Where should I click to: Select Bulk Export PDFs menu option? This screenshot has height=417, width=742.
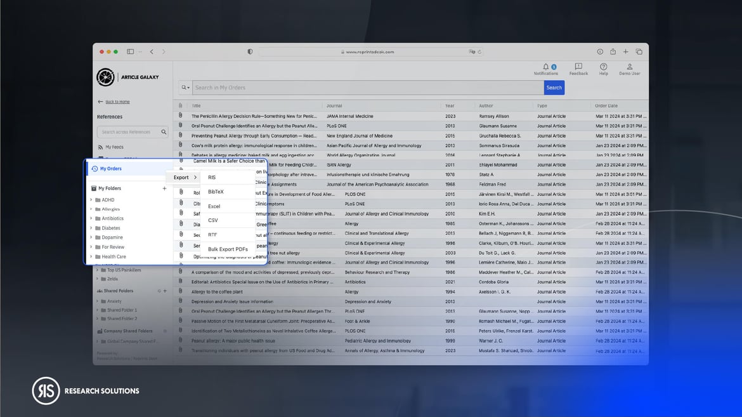(228, 249)
